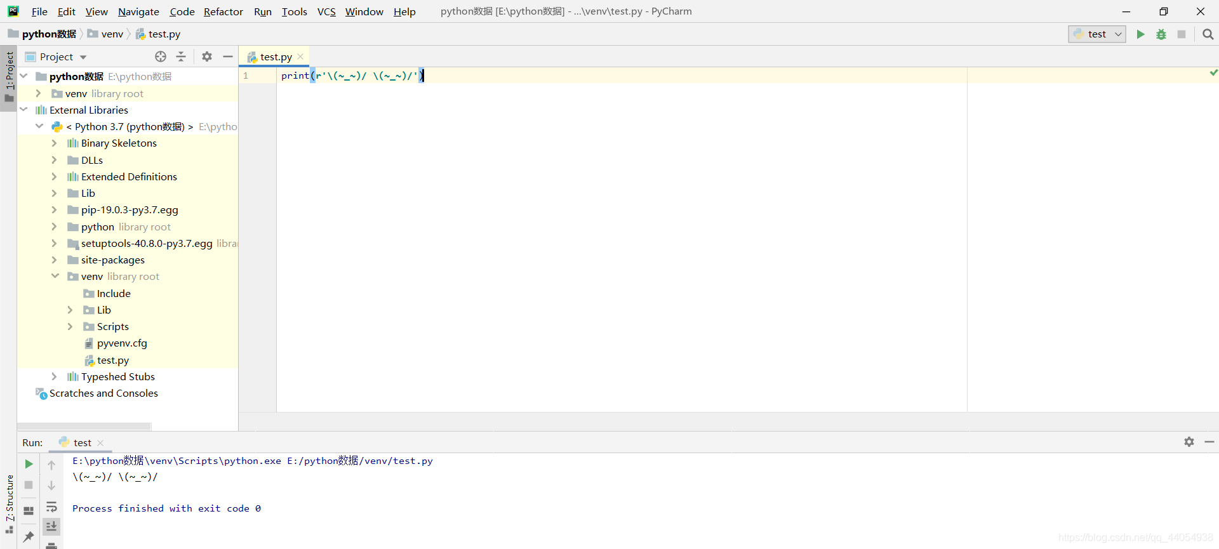Click the print statement code line

(x=352, y=76)
